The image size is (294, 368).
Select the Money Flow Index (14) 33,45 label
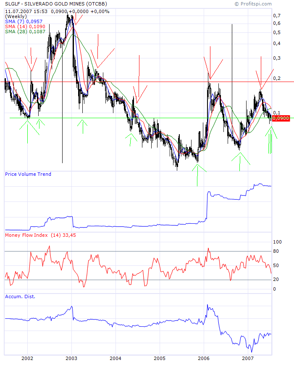coord(41,235)
